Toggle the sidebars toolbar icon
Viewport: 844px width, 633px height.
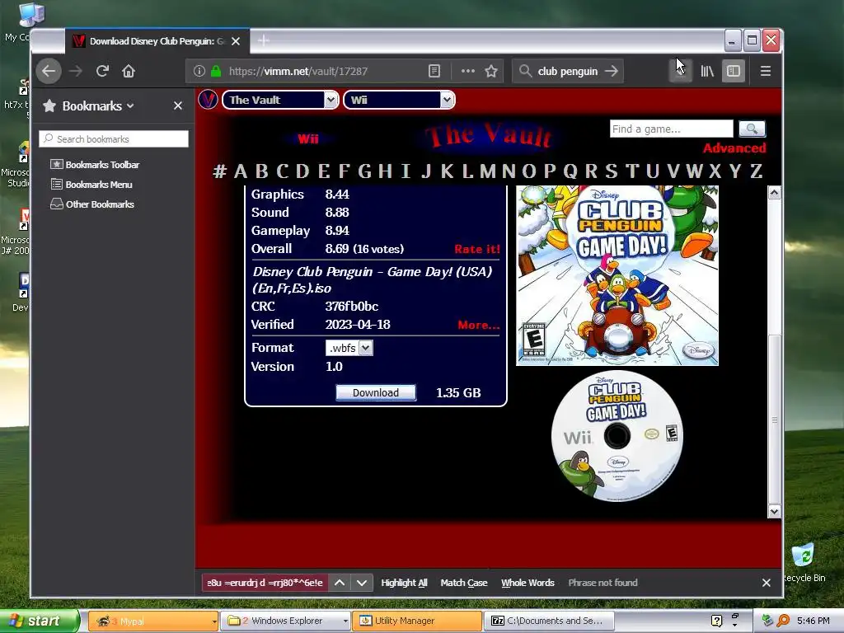(733, 71)
